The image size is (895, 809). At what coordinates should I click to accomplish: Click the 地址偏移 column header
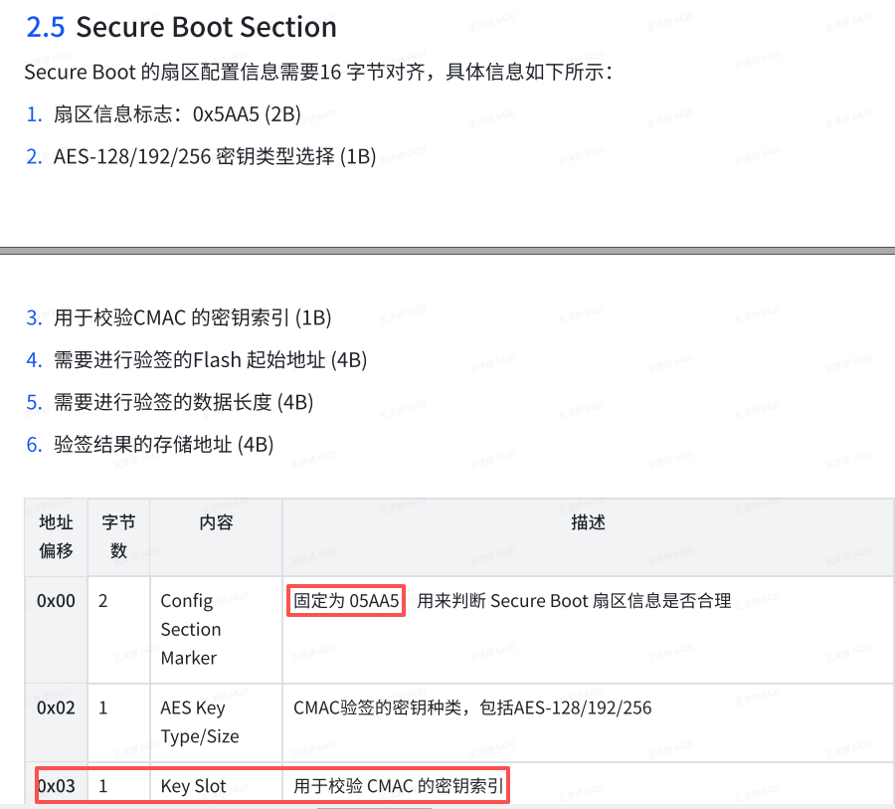point(56,536)
